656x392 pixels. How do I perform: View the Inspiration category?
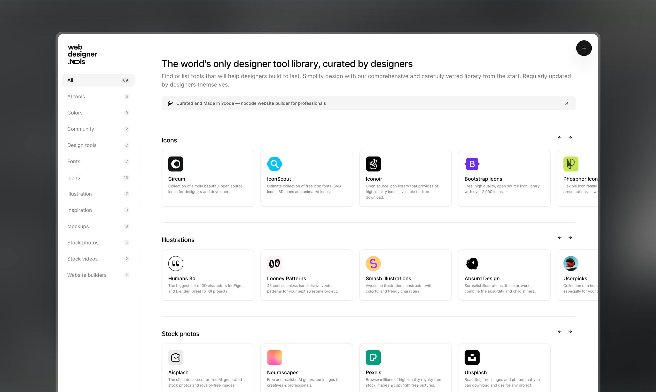98,210
